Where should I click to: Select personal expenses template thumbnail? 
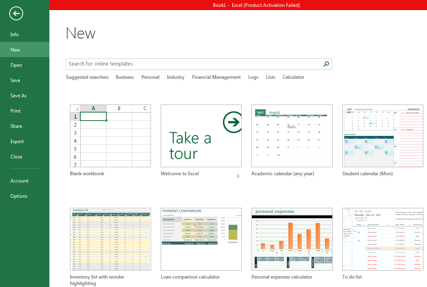tap(292, 239)
